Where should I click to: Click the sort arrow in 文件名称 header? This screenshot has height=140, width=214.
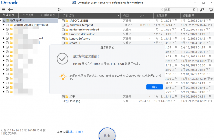tap(118, 16)
